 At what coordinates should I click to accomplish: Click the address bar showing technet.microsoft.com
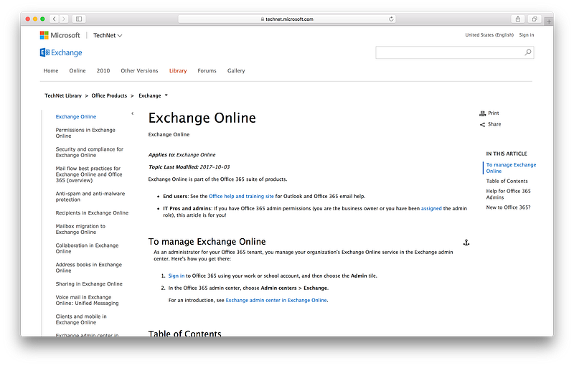point(286,19)
